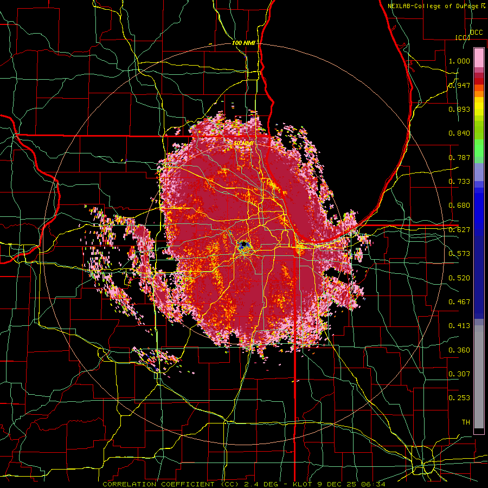Select the 0.840 scale value

459,133
